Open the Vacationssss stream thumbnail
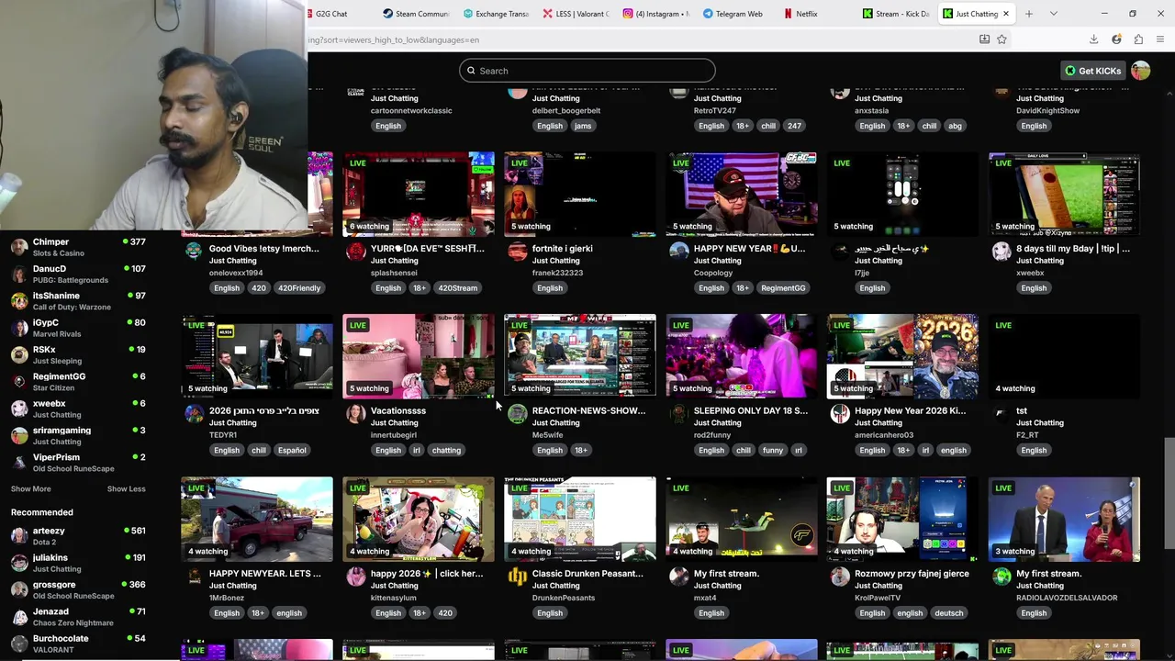This screenshot has height=661, width=1175. click(x=419, y=356)
